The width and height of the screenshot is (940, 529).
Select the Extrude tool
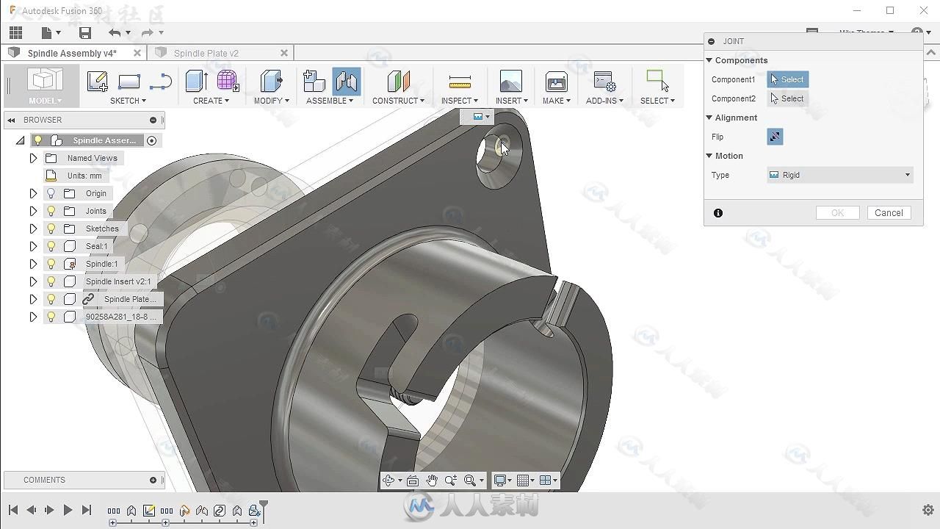(x=196, y=81)
